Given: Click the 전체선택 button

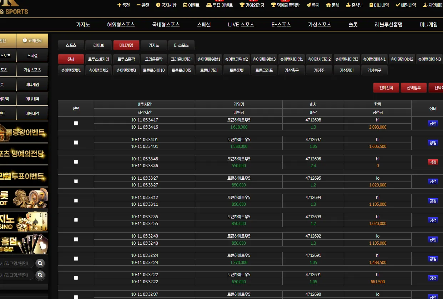Looking at the screenshot, I should coord(386,88).
